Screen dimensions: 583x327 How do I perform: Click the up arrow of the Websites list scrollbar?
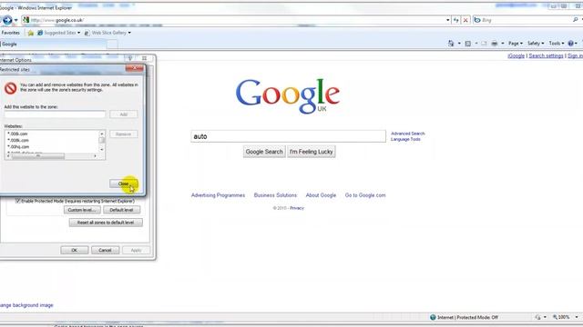pyautogui.click(x=102, y=134)
